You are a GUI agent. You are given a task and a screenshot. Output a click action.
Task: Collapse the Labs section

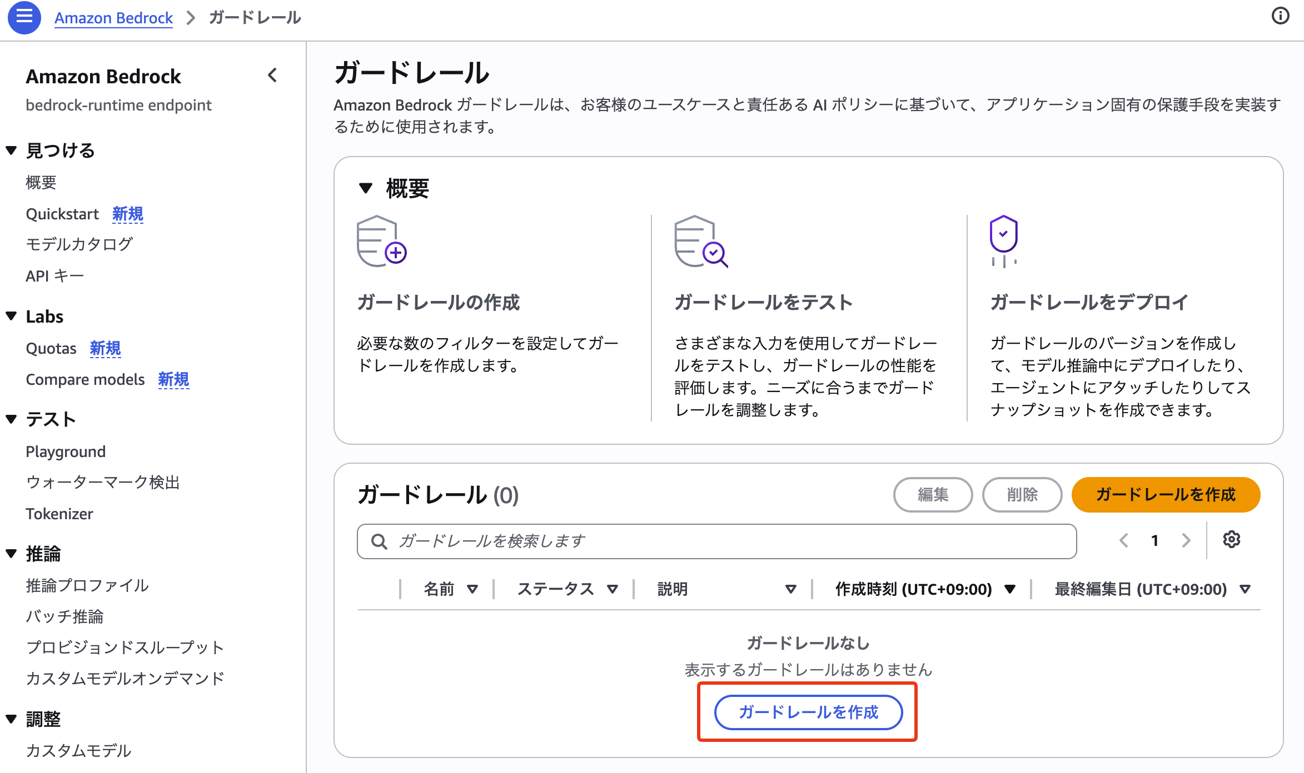(11, 316)
